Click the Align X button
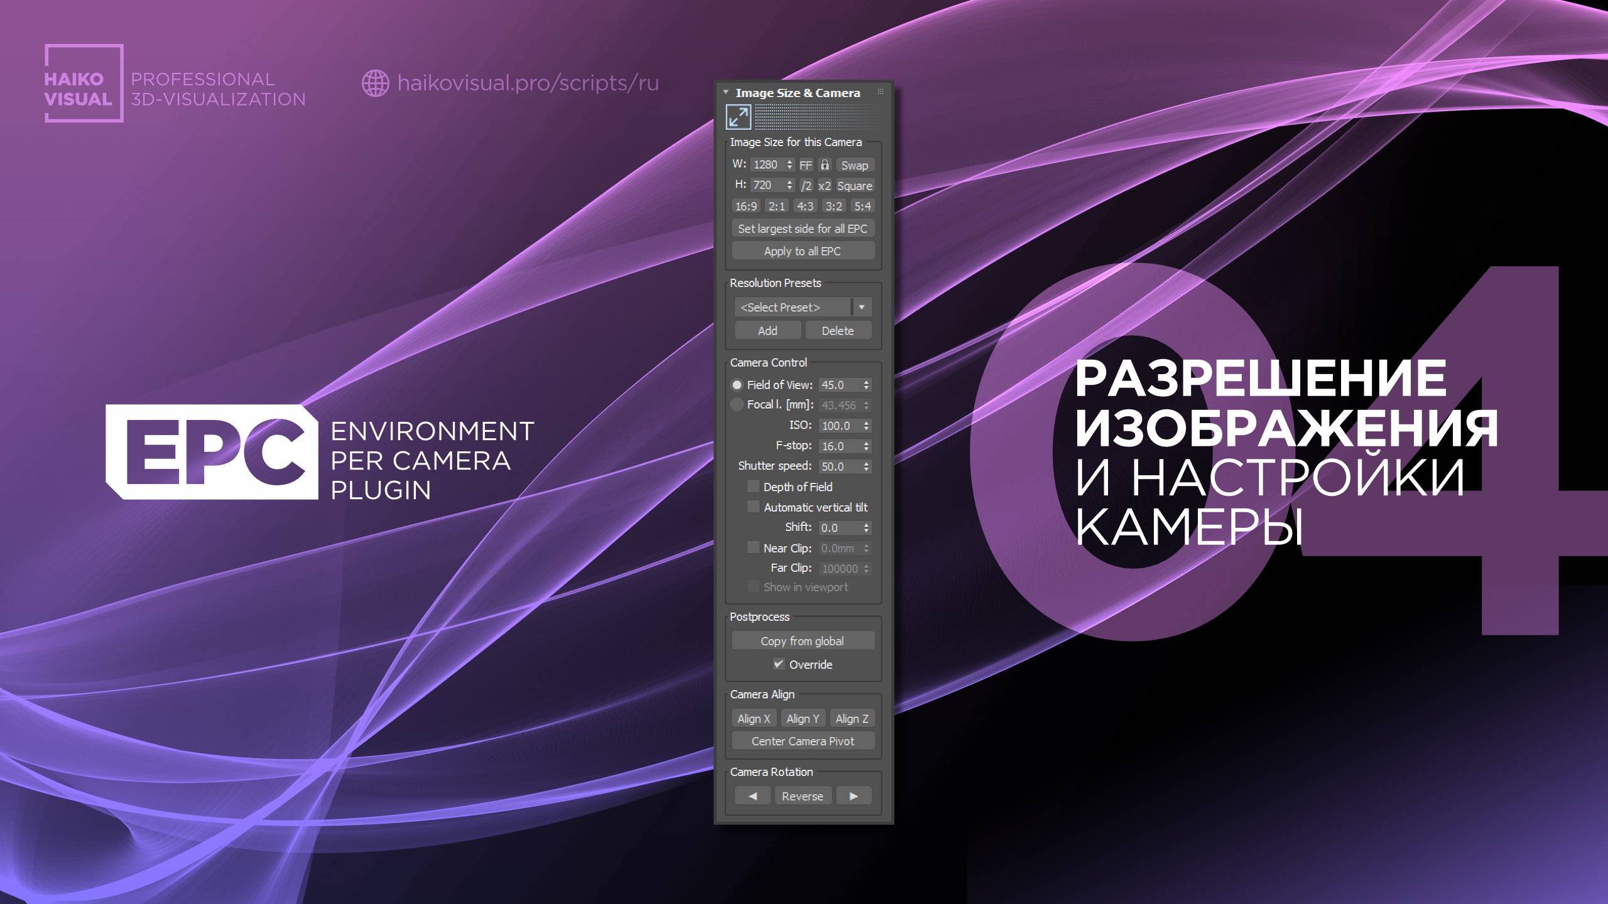The height and width of the screenshot is (904, 1608). point(754,719)
